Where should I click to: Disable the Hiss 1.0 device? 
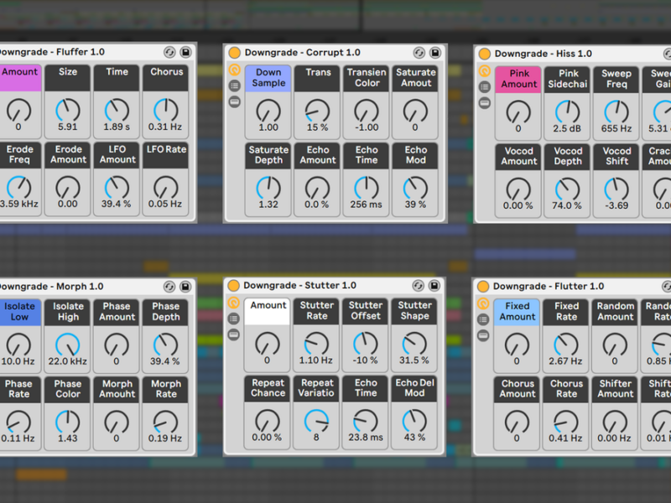tap(484, 54)
